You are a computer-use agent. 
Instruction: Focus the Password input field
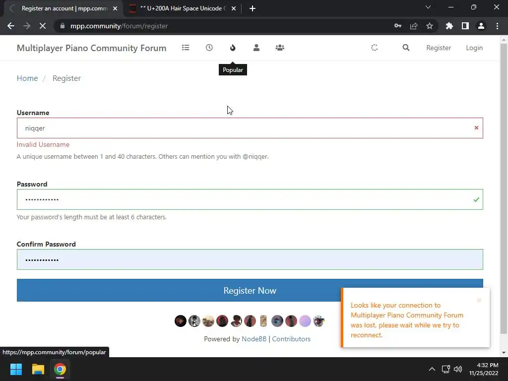pyautogui.click(x=250, y=199)
